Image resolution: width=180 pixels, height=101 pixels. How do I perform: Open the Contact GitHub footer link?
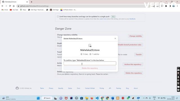click(90, 88)
